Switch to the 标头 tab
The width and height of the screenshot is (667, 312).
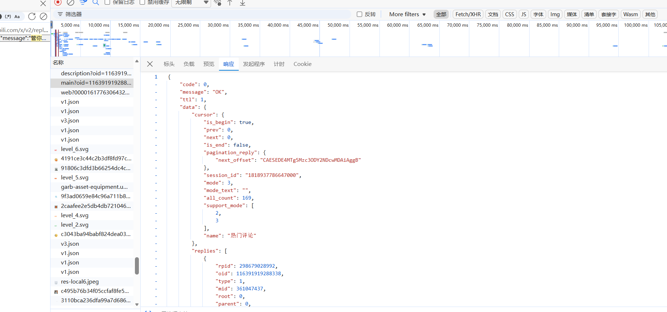pos(169,64)
